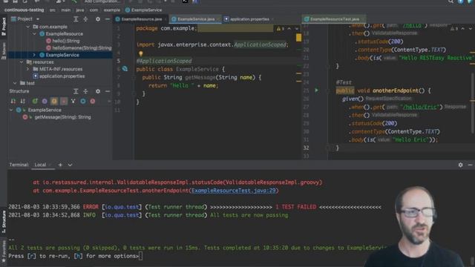Click io.quo.test link on the ERROR line
The width and height of the screenshot is (475, 267).
pyautogui.click(x=122, y=207)
